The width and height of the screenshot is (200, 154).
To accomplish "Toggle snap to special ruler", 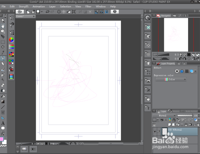I will click(x=102, y=12).
